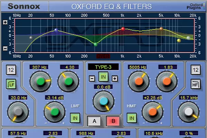Toggle the LMF band IN button

75,118
